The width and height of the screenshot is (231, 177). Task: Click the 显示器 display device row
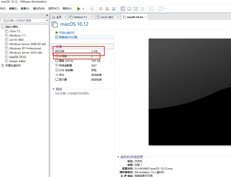tap(83, 79)
